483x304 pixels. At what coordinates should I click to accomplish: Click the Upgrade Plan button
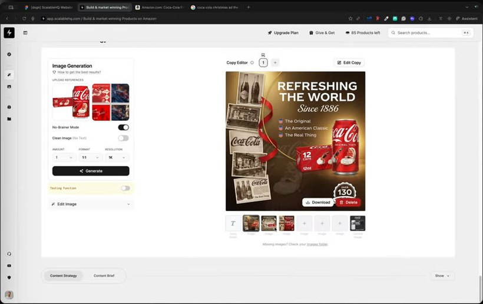[x=283, y=32]
